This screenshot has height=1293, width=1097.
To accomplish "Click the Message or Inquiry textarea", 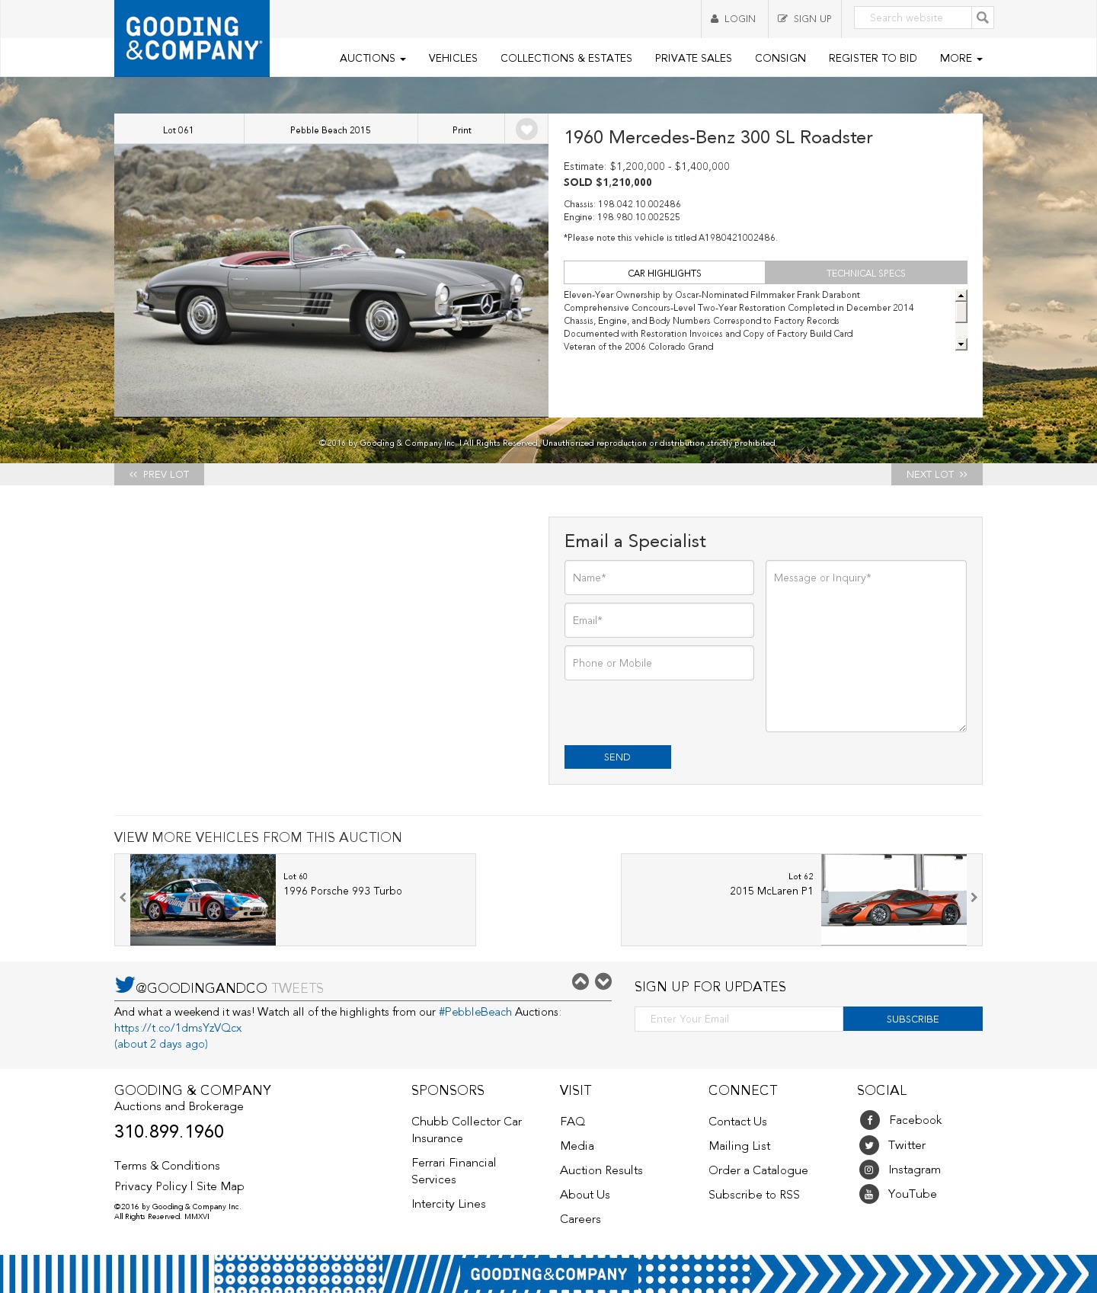I will tap(866, 646).
